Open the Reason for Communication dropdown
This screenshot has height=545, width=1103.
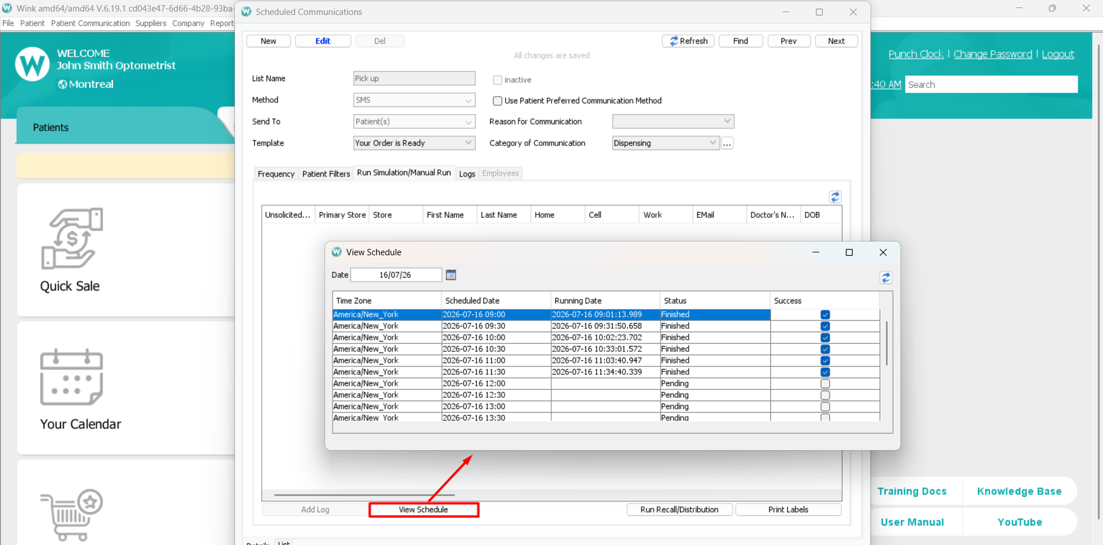(x=673, y=121)
